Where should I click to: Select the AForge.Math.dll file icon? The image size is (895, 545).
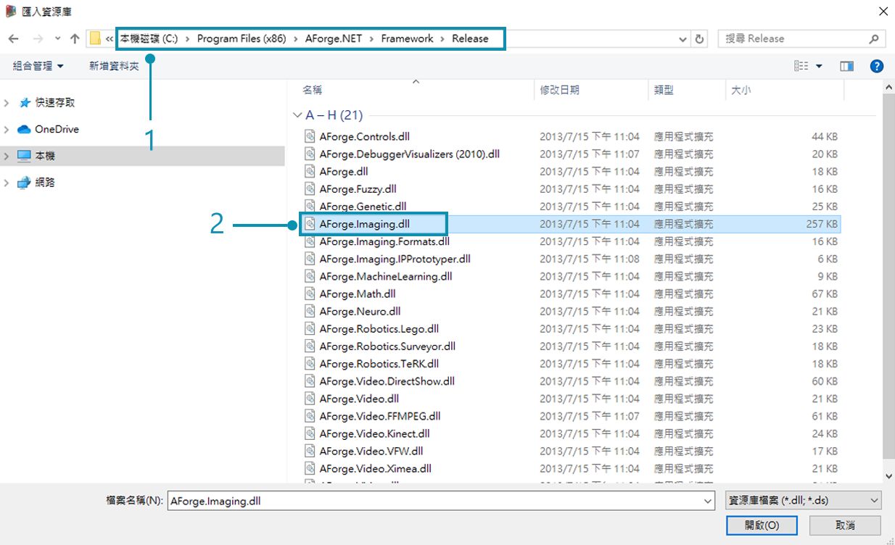310,294
